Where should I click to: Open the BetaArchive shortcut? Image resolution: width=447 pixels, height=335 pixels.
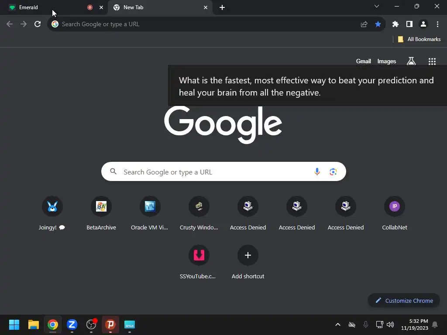101,214
